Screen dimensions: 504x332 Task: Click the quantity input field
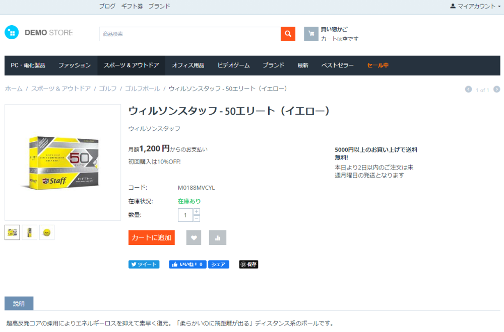coord(185,215)
